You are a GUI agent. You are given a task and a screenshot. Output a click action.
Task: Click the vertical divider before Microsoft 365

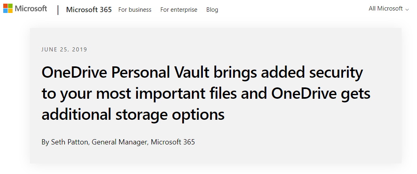tap(58, 10)
